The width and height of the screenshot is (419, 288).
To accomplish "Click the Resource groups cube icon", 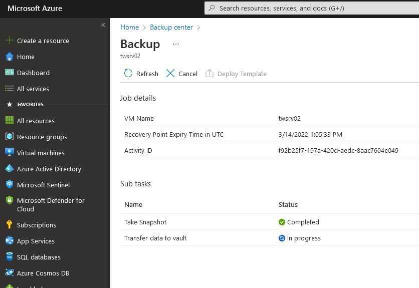I will [x=10, y=137].
